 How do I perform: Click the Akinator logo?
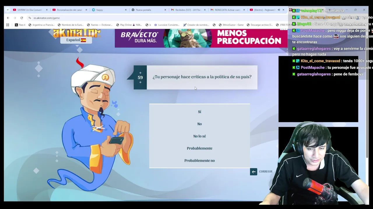pos(77,33)
